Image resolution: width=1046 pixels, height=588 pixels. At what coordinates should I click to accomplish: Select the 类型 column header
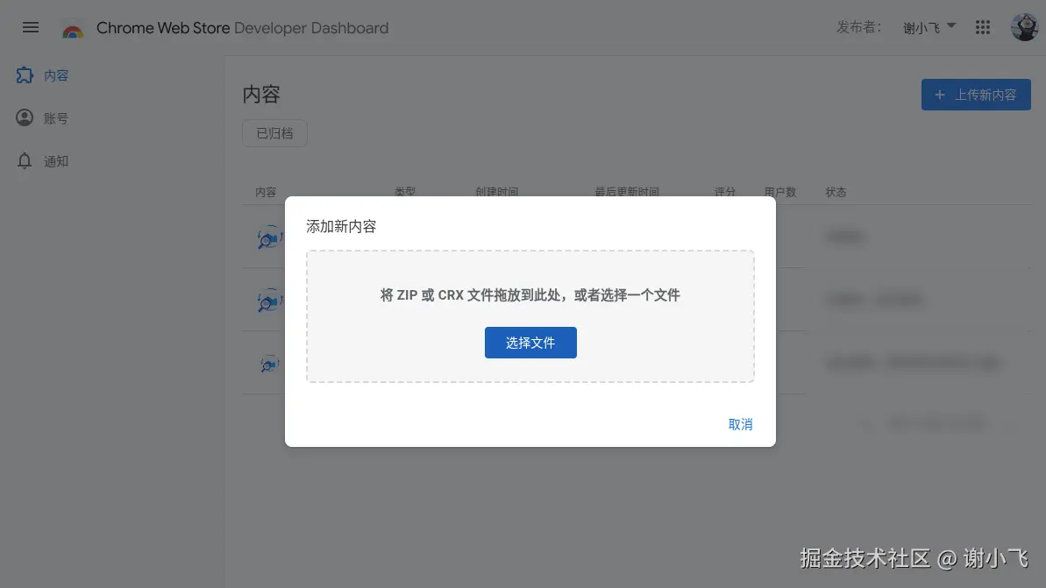[x=405, y=192]
